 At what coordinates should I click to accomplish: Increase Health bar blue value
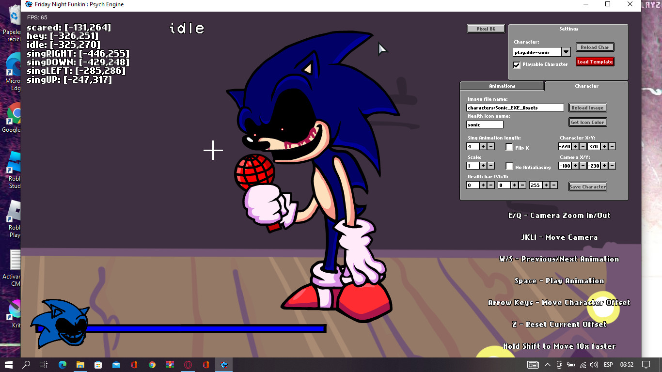(x=546, y=185)
